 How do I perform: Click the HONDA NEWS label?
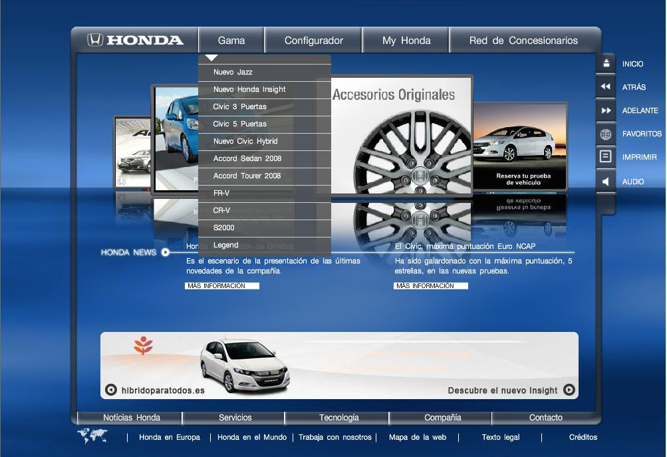coord(128,252)
